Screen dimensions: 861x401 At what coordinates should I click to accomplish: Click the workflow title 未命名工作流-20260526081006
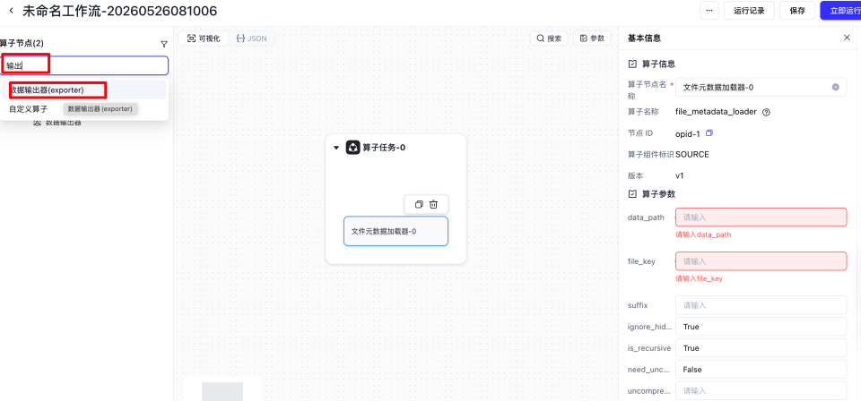pos(119,11)
